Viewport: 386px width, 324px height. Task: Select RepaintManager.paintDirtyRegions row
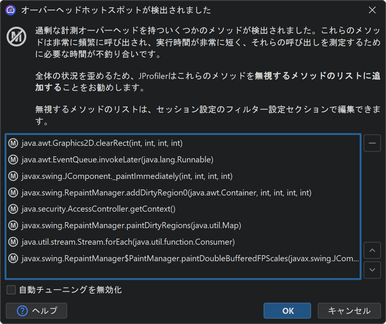click(x=183, y=225)
